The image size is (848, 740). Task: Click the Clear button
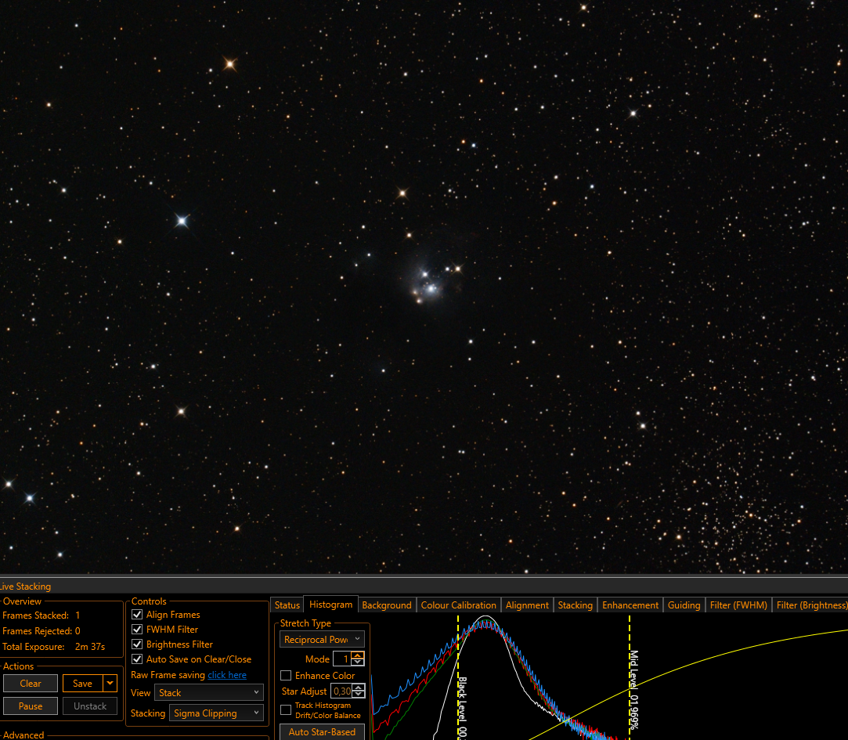(31, 683)
